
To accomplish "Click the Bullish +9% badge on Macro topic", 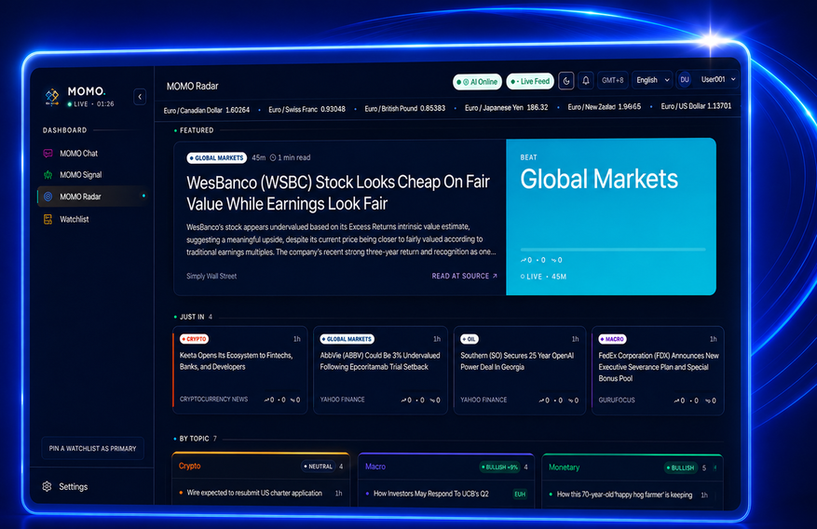I will 499,467.
